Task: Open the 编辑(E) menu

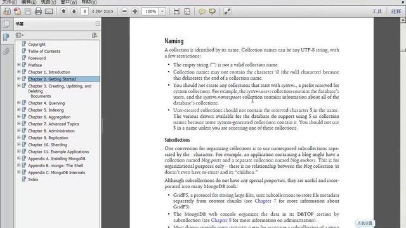Action: coord(29,2)
